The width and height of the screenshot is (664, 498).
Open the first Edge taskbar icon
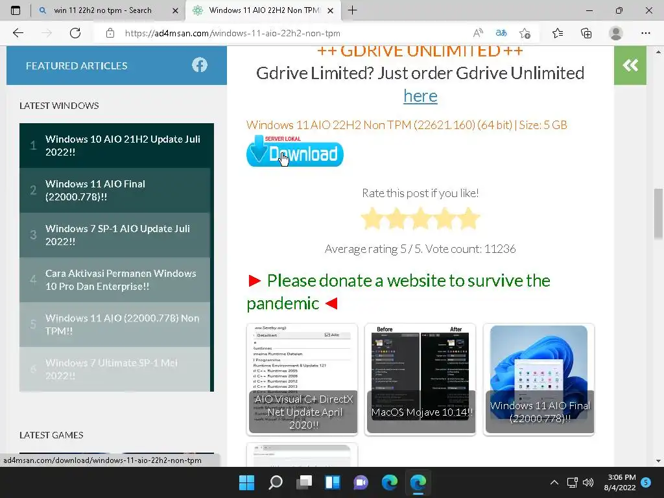390,482
